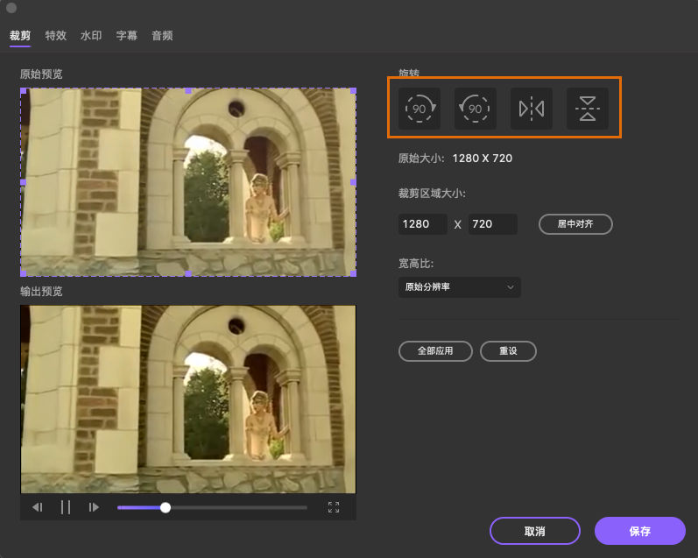Rotate video 90 degrees counterclockwise
Viewport: 698px width, 558px height.
(x=476, y=109)
